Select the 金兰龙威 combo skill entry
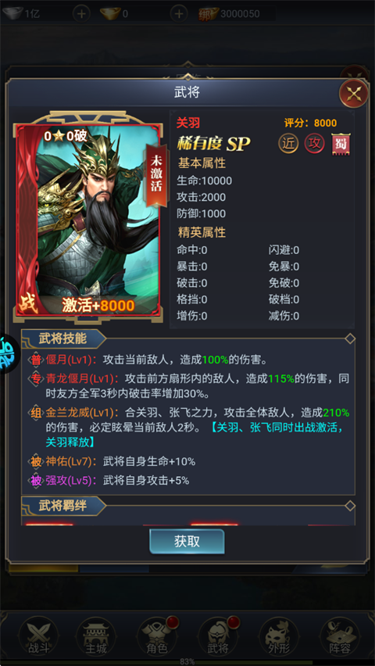 (189, 428)
